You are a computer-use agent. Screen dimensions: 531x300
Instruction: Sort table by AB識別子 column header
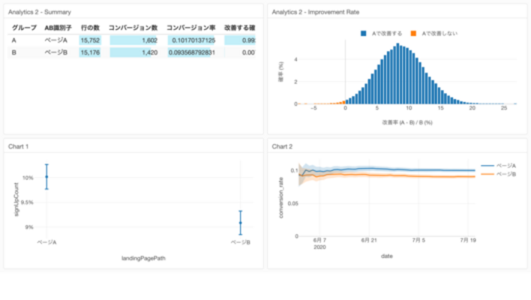[58, 28]
